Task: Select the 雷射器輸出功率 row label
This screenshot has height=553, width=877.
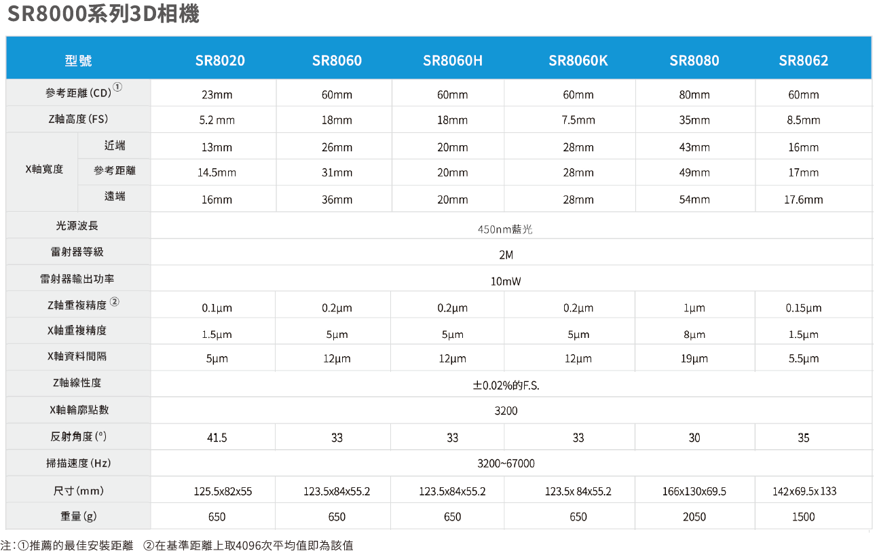Action: [x=77, y=279]
